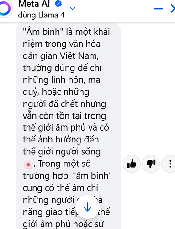The width and height of the screenshot is (175, 229).
Task: Like the Meta AI response with thumbs up
Action: click(x=132, y=164)
